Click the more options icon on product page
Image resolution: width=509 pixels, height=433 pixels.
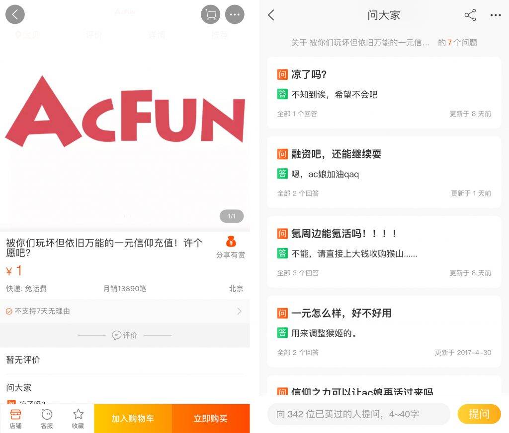click(235, 14)
